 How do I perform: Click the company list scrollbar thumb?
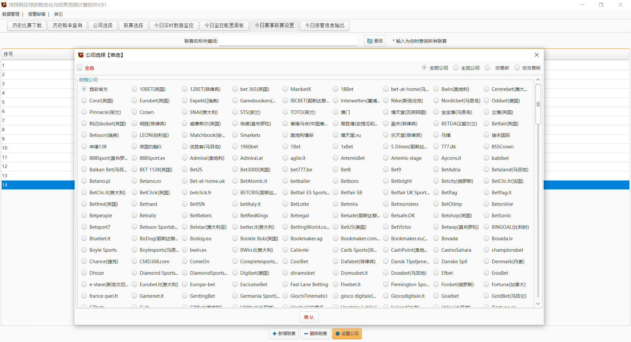pyautogui.click(x=538, y=104)
